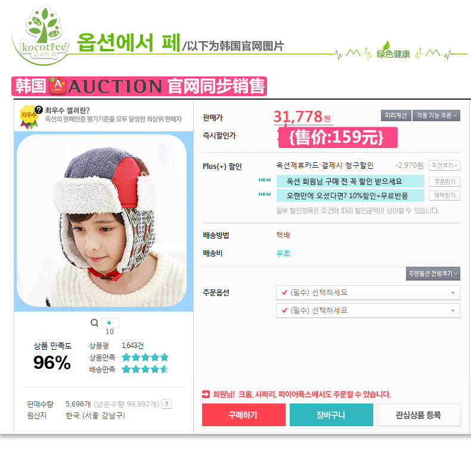Viewport: 471px width, 456px height.
Task: Click the red 구매하기 buy button
Action: (244, 415)
